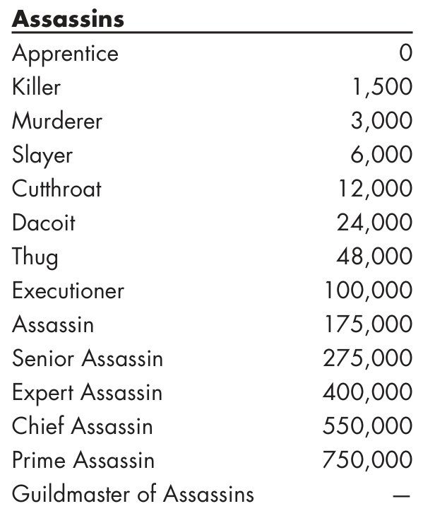Select Guildmaster of Assassins row label
The height and width of the screenshot is (523, 423).
tap(133, 494)
